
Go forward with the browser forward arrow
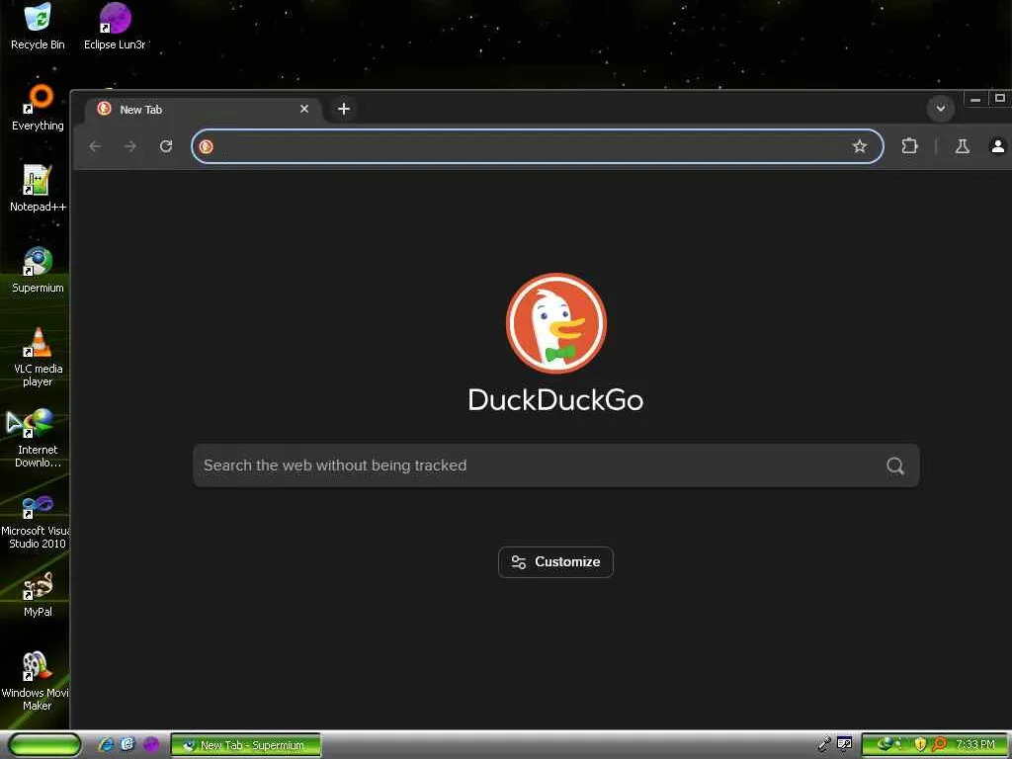tap(130, 146)
